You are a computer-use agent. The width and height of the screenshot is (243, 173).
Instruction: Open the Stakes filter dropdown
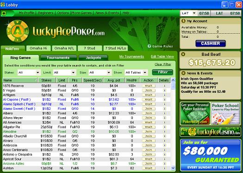[x=29, y=72]
